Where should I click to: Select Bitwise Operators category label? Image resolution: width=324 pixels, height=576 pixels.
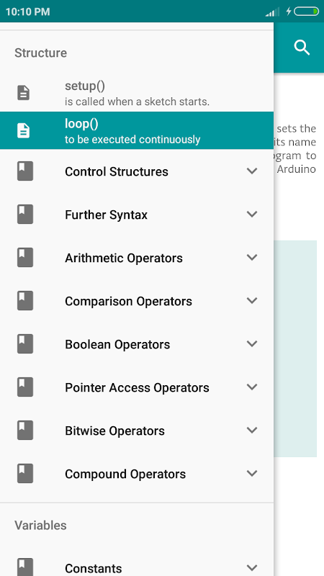[115, 431]
